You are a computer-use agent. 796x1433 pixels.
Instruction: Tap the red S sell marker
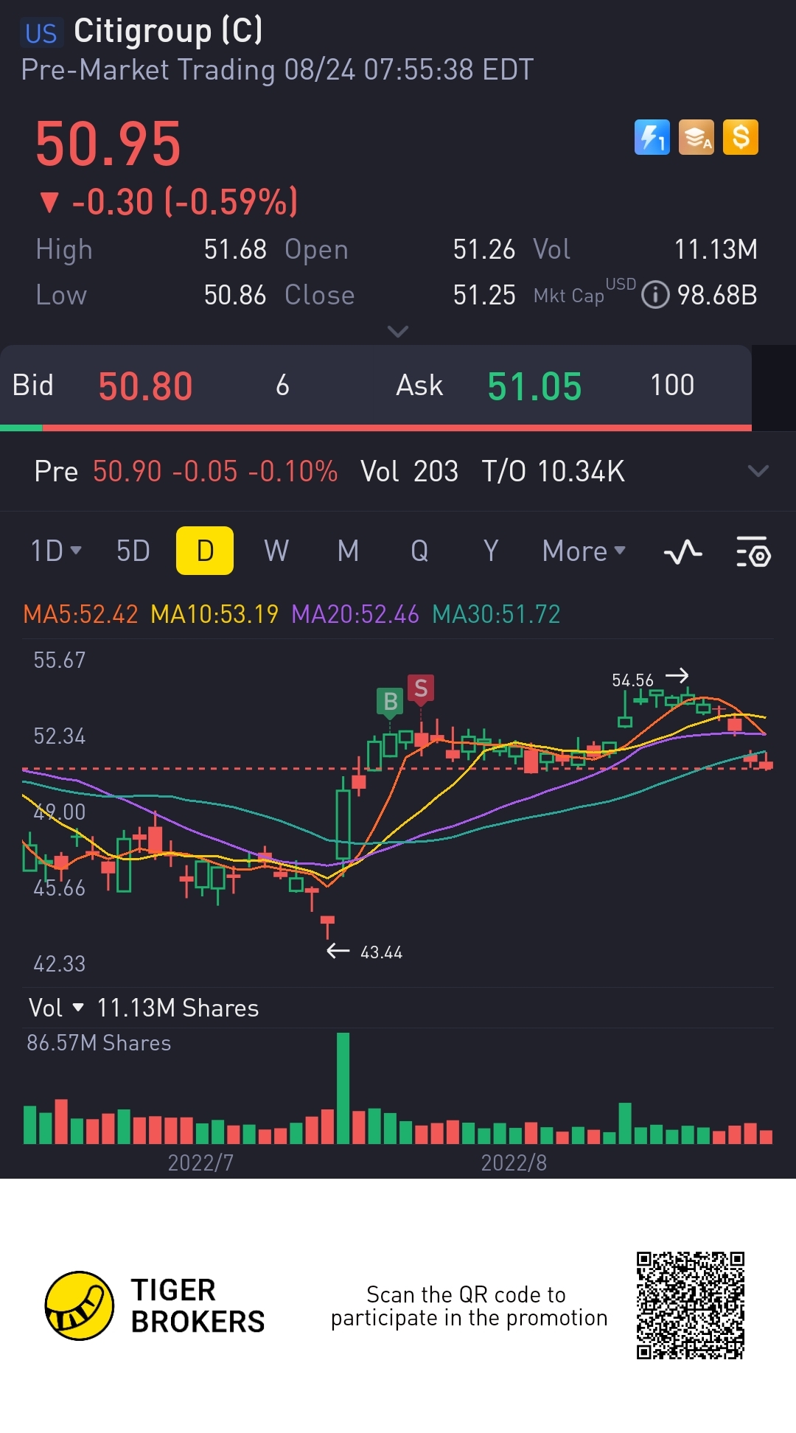coord(421,690)
